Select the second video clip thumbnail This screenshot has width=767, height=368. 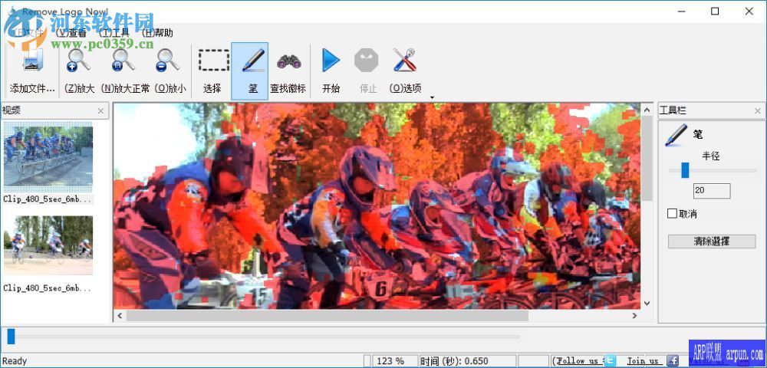pyautogui.click(x=48, y=245)
